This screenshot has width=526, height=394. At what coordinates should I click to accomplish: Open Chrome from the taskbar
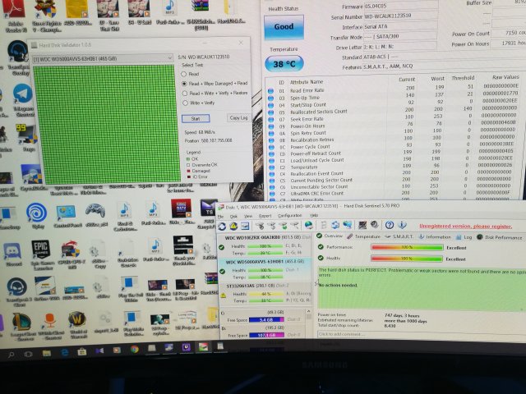134,349
